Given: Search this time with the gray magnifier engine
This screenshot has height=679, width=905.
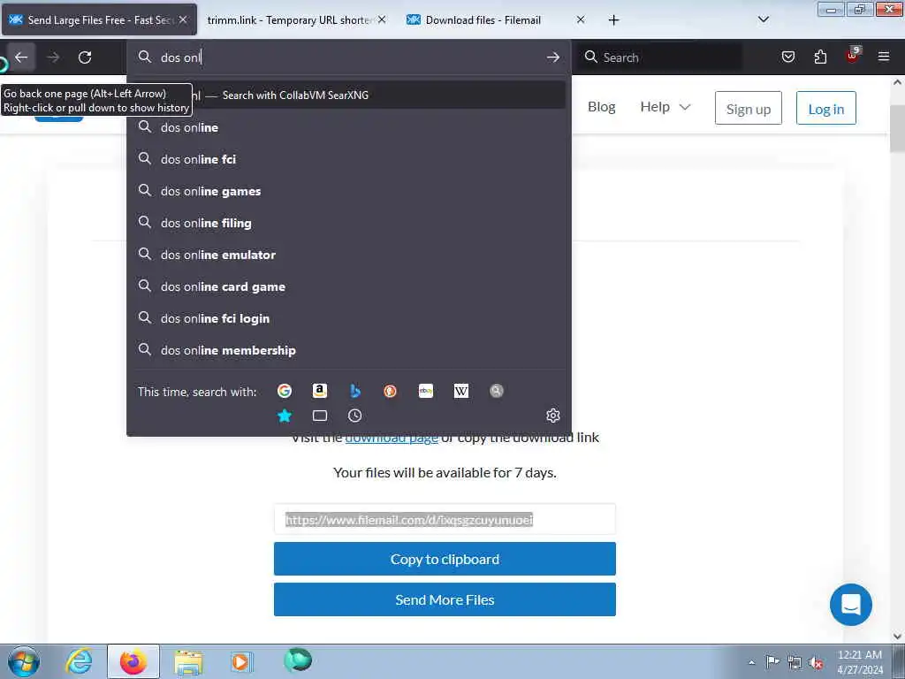Looking at the screenshot, I should pos(497,391).
